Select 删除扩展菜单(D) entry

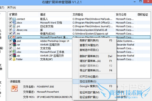tap(94, 56)
